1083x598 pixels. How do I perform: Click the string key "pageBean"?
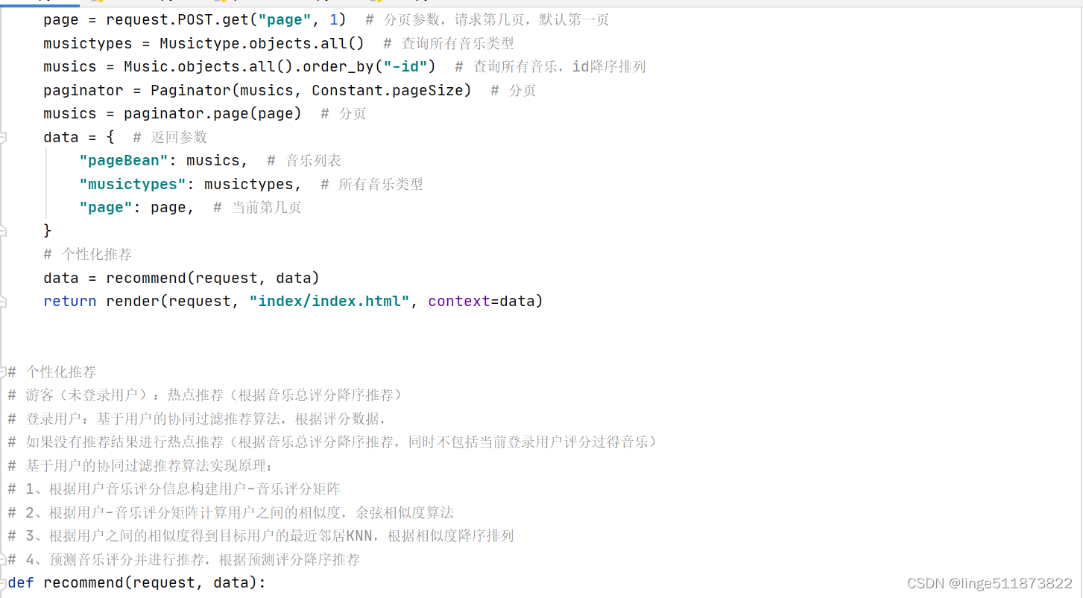[x=124, y=160]
